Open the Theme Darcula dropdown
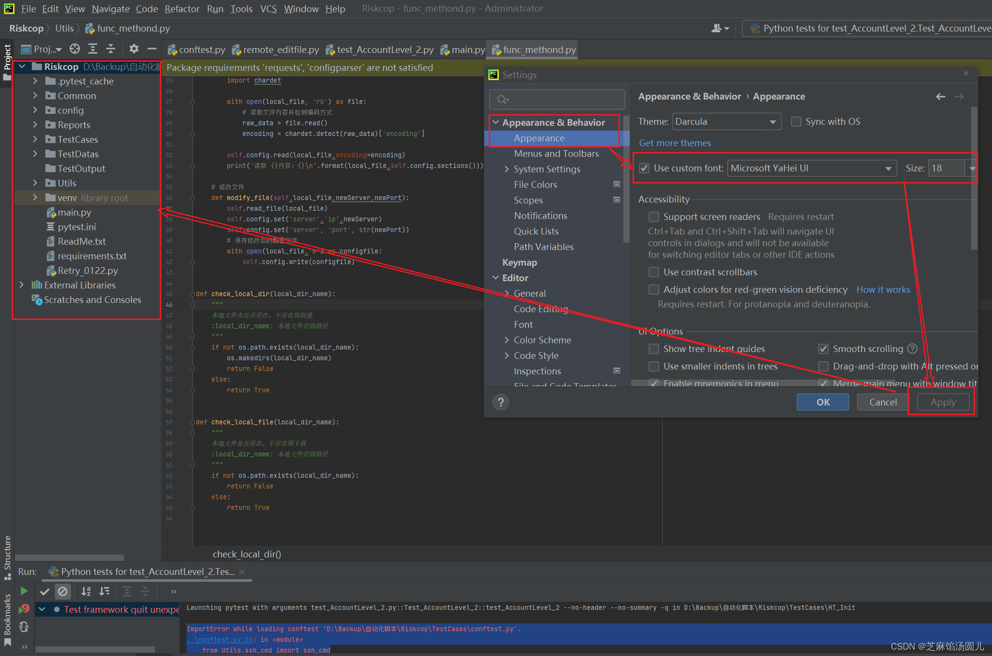This screenshot has height=656, width=992. [727, 122]
